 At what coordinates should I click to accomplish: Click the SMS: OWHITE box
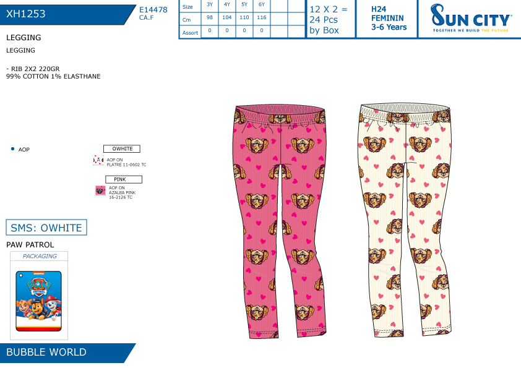pos(46,228)
